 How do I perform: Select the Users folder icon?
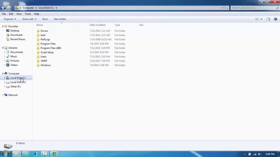38,56
